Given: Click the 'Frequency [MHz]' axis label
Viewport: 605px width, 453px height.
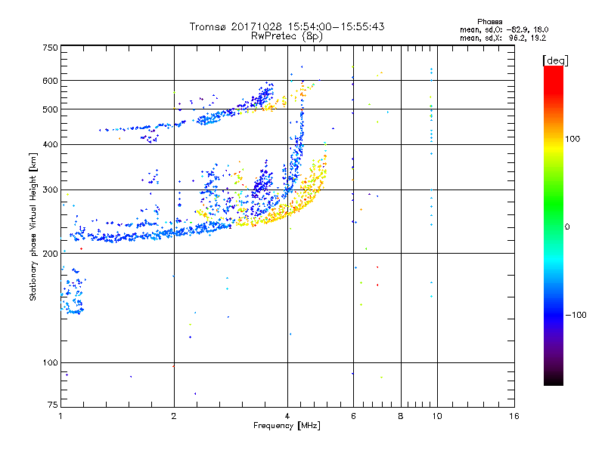Looking at the screenshot, I should coord(287,426).
